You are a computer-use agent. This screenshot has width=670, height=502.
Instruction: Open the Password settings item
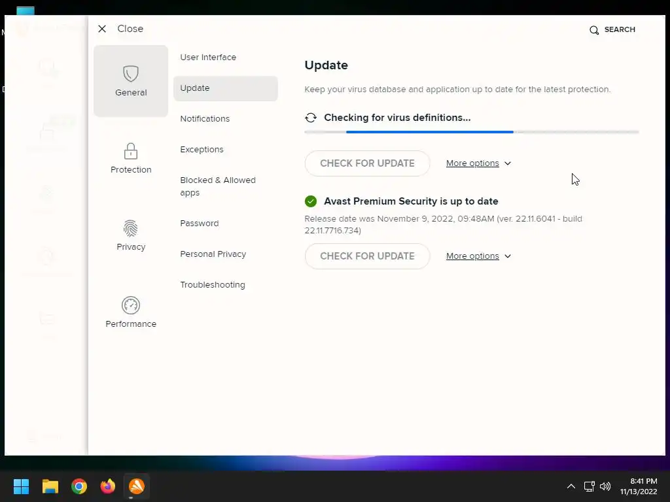pyautogui.click(x=199, y=224)
